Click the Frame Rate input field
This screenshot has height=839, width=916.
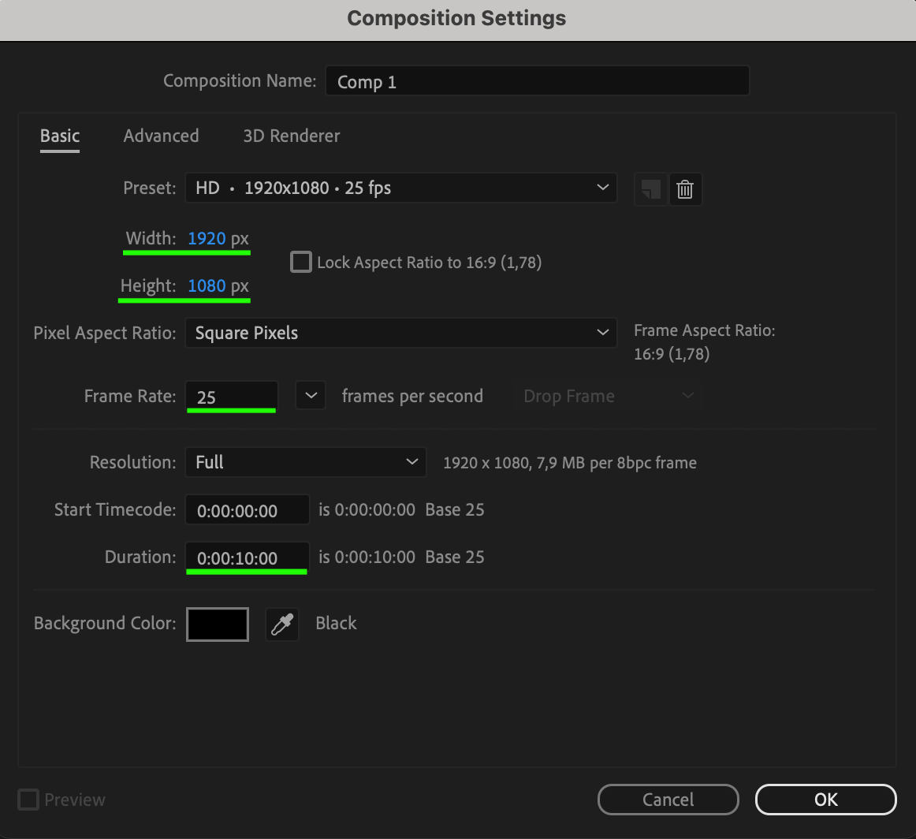pos(231,397)
